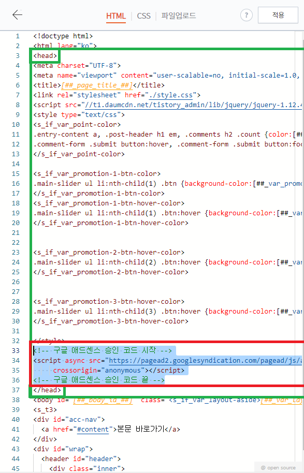This screenshot has height=473, width=304.
Task: Select line number 37 in the gutter
Action: [x=16, y=390]
